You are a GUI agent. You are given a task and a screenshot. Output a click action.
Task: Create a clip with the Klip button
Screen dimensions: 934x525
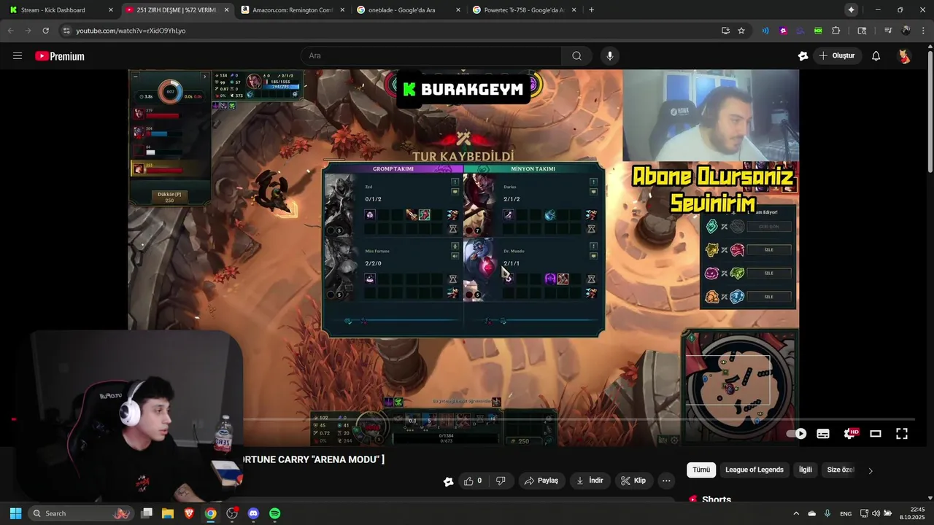(633, 481)
